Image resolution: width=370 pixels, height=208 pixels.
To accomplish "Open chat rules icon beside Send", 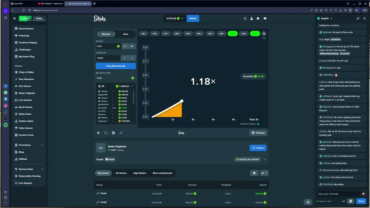I will 351,201.
